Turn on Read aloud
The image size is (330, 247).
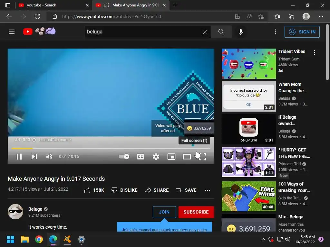tap(249, 16)
